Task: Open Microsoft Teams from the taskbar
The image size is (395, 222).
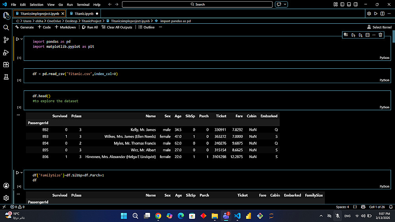Action: [226, 216]
